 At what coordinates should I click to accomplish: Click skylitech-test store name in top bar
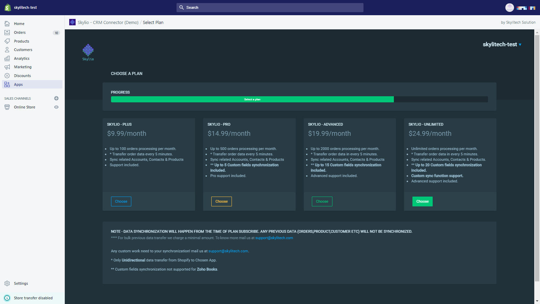tap(25, 7)
